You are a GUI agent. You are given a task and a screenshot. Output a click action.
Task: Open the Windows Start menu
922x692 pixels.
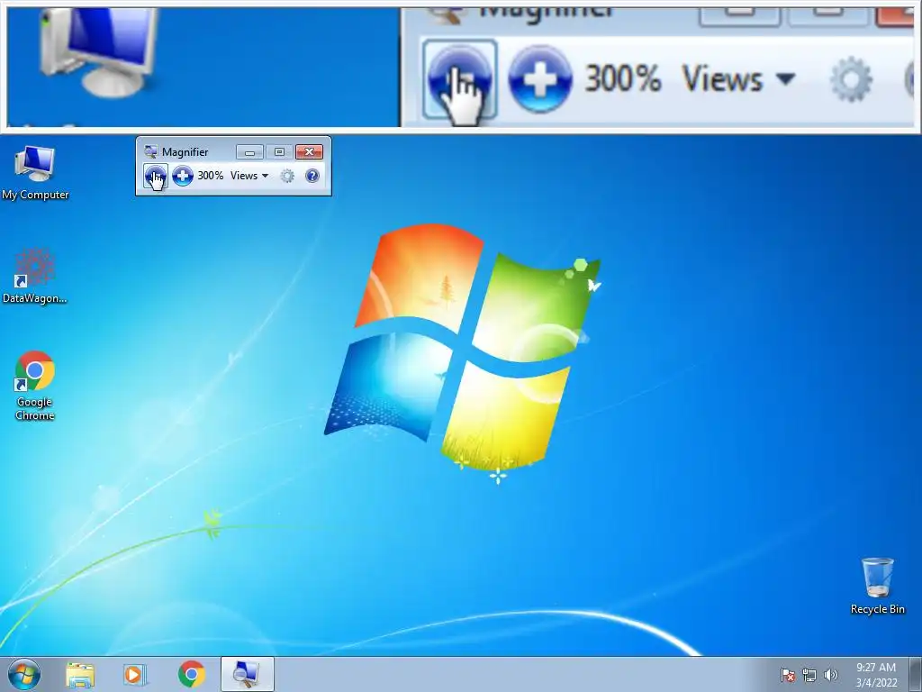coord(24,674)
